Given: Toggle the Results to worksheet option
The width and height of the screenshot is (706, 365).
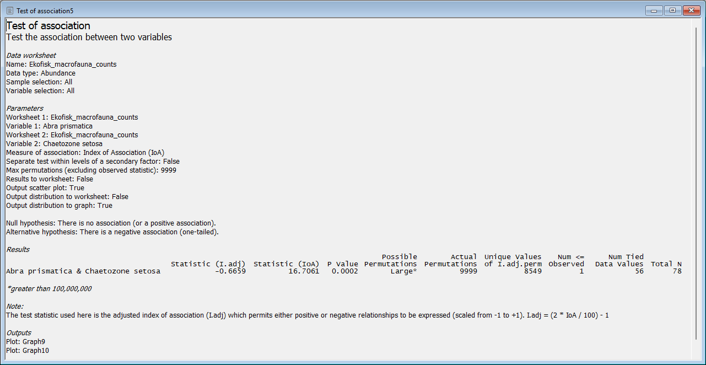Looking at the screenshot, I should (x=46, y=179).
